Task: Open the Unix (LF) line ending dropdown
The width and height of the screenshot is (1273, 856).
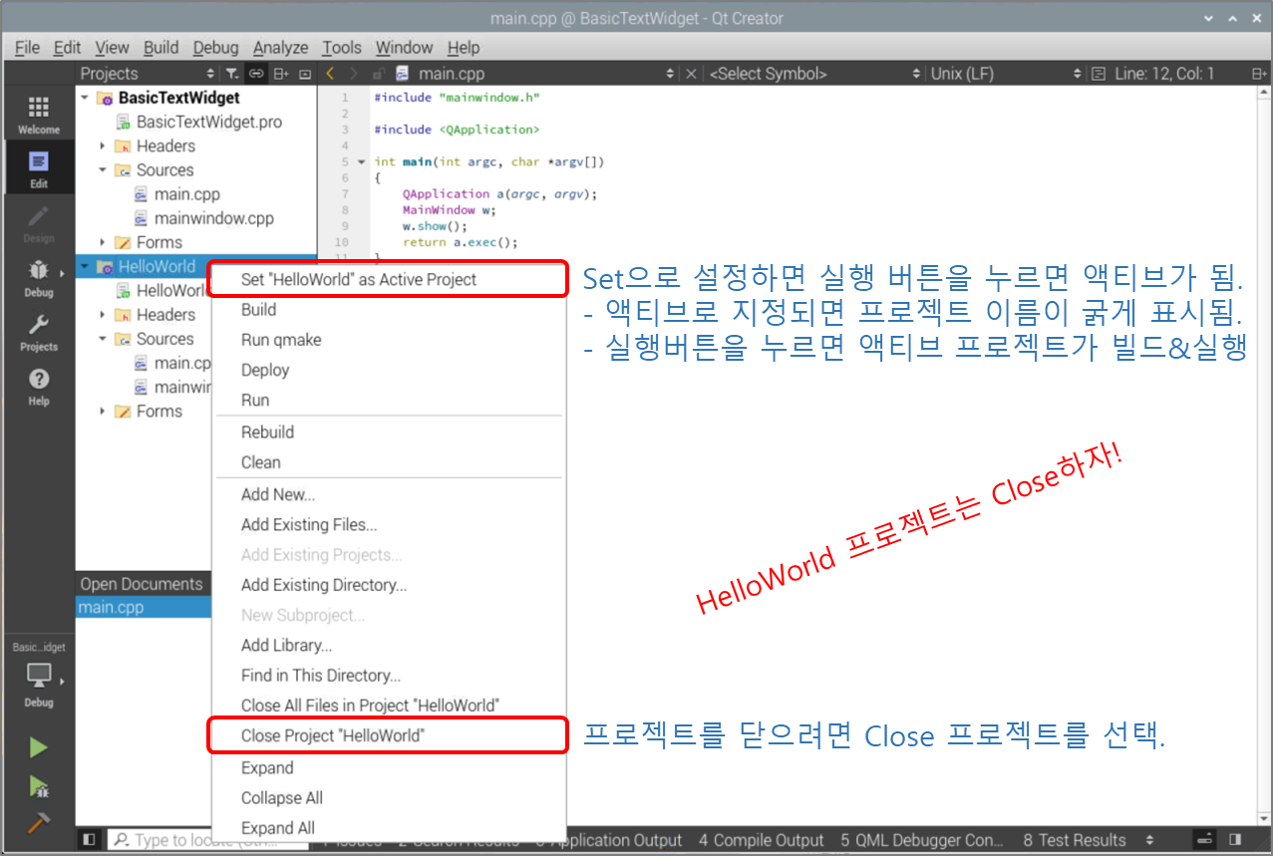Action: (1005, 74)
